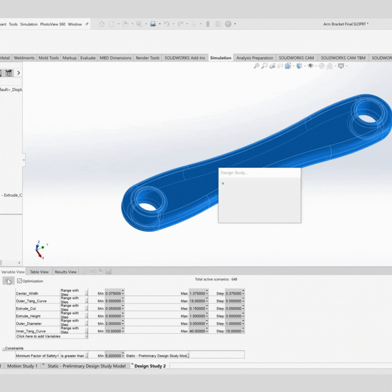This screenshot has width=392, height=392.
Task: Switch to the Evaluate ribbon tab
Action: click(x=88, y=58)
